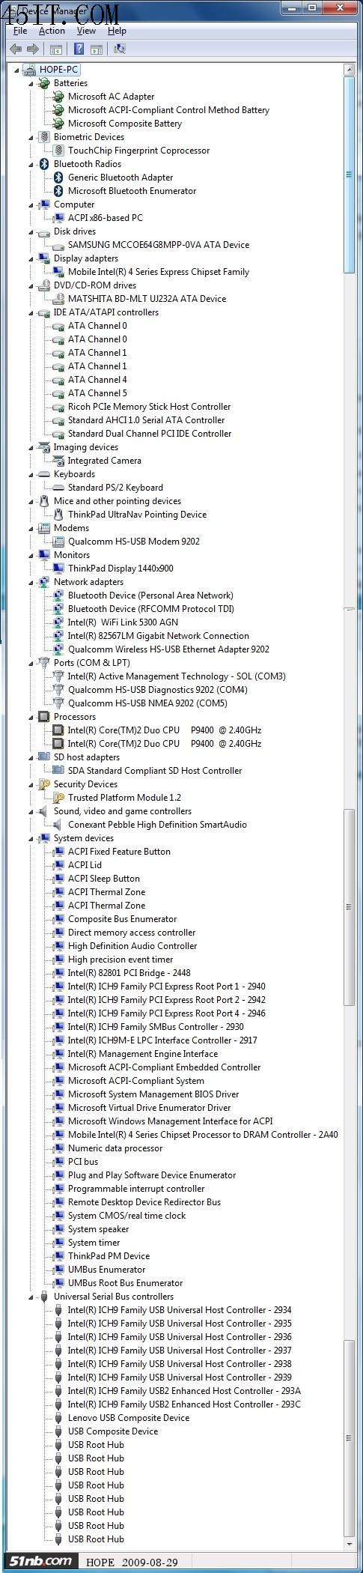Click the TouchChip Fingerprint Coprocessor icon

(x=59, y=151)
